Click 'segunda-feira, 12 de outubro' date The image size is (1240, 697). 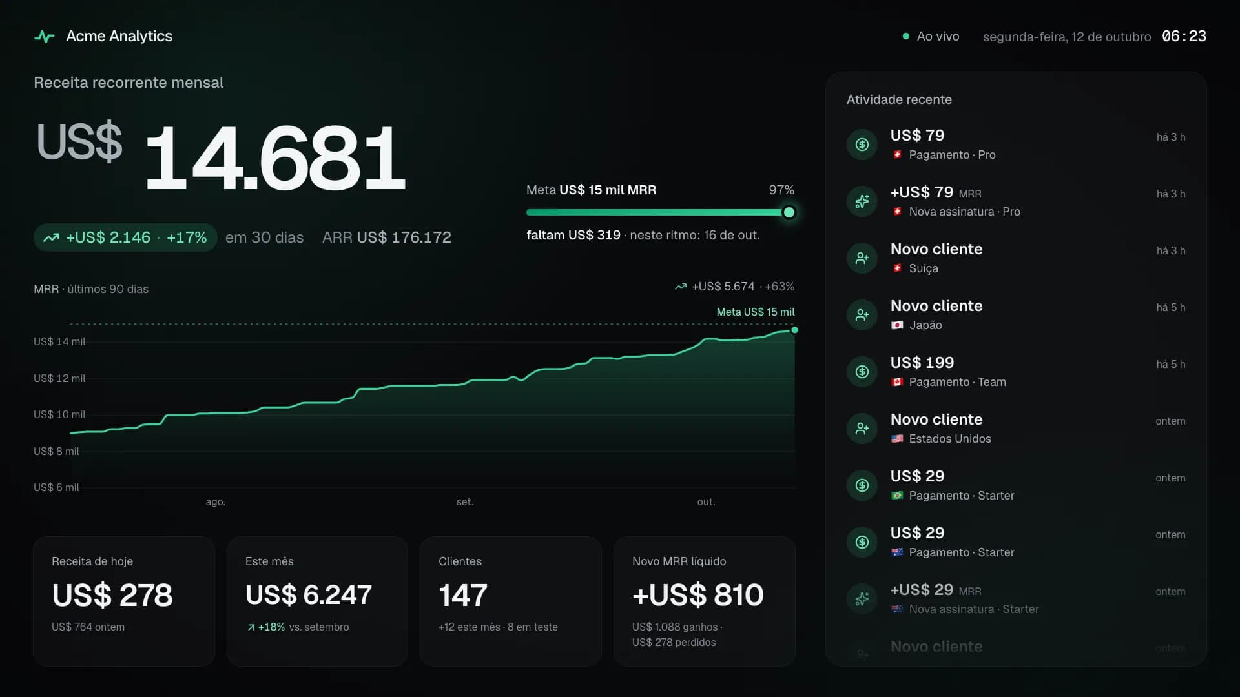click(x=1067, y=37)
